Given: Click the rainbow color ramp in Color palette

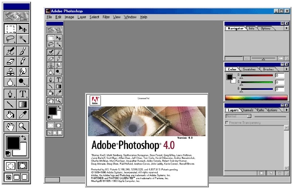Looking at the screenshot, I should click(256, 98).
